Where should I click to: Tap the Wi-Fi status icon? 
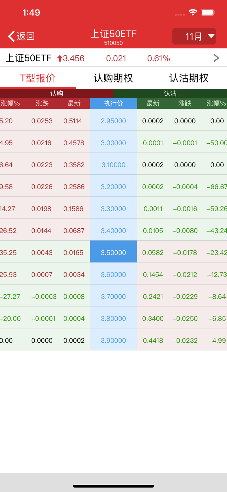pos(193,13)
